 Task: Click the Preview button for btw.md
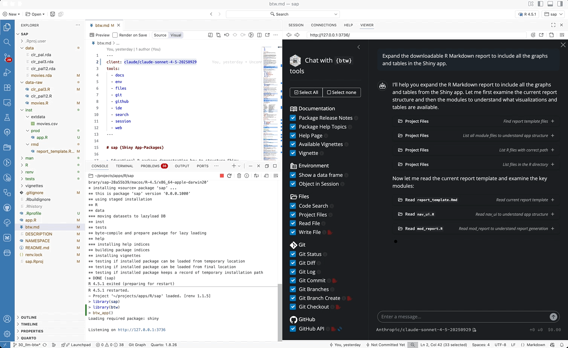tap(99, 35)
